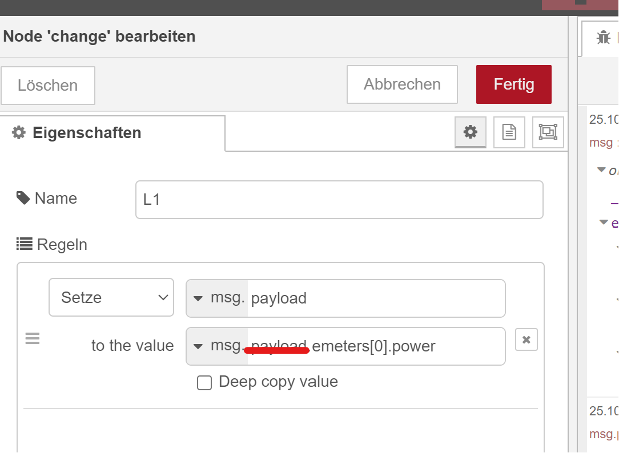Click the Fertig button
This screenshot has height=453, width=619.
click(x=513, y=84)
